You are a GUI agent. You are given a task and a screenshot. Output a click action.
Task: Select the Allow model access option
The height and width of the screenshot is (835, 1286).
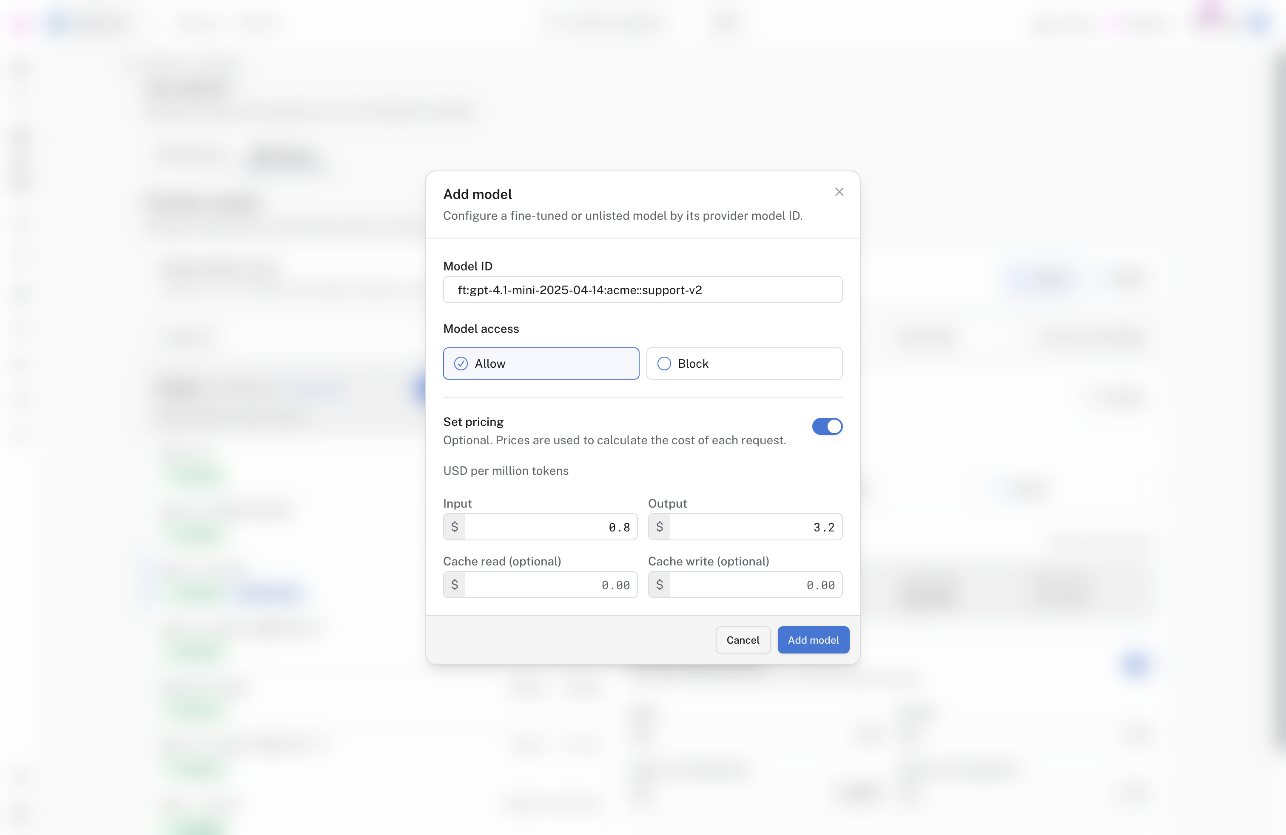pos(541,364)
